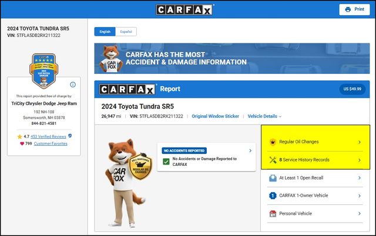Open 453 Verified Reviews link

pyautogui.click(x=48, y=136)
